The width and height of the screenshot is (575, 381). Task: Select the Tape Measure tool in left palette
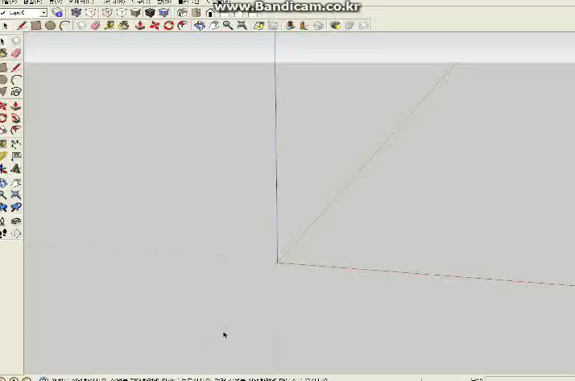(x=4, y=156)
